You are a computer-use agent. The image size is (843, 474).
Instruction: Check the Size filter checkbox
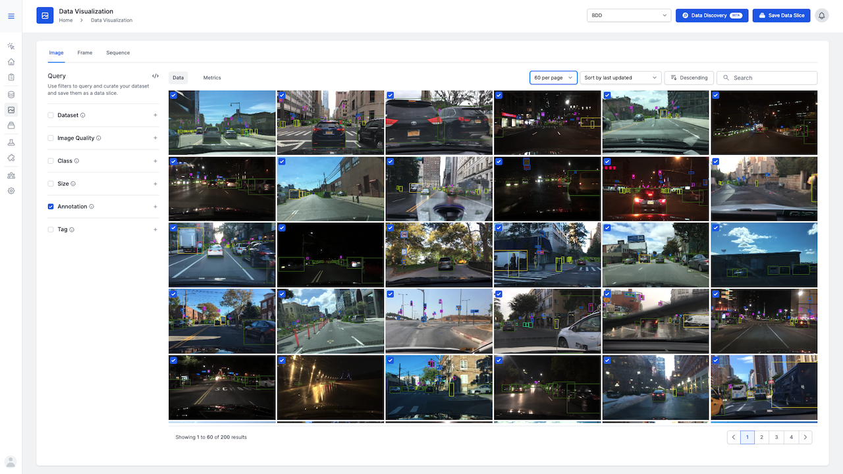[51, 184]
